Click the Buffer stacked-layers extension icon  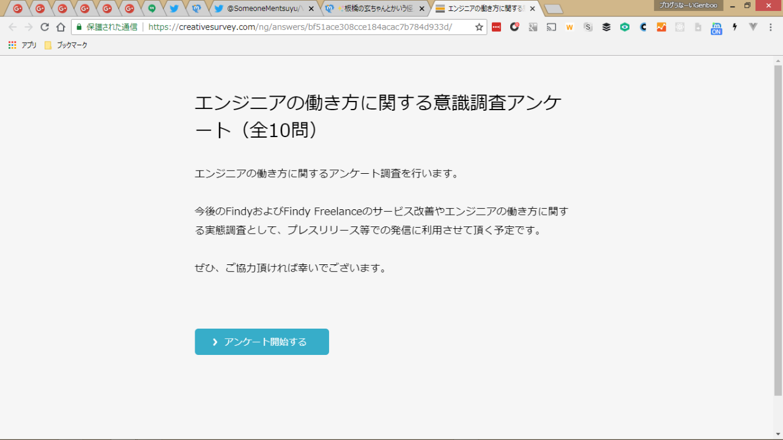coord(606,27)
